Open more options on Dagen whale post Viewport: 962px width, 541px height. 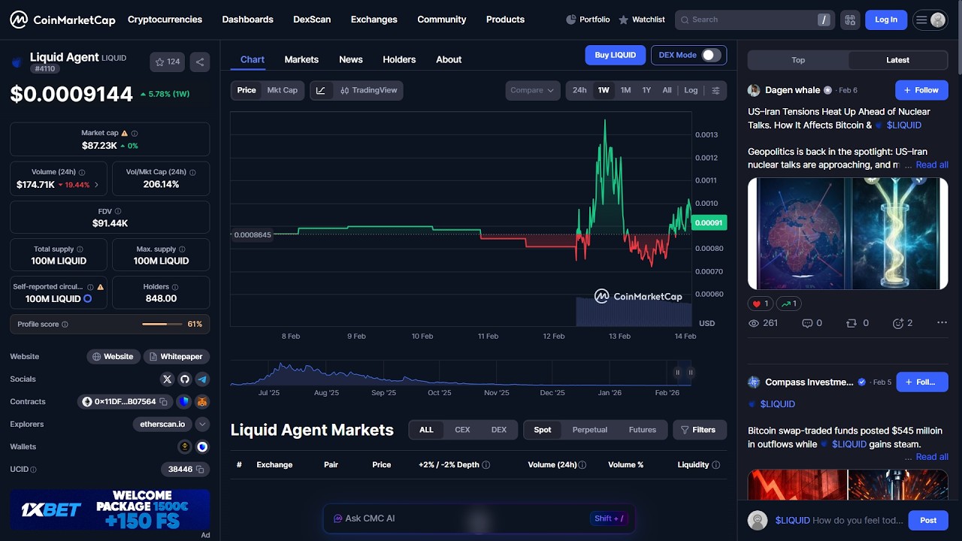(x=942, y=323)
